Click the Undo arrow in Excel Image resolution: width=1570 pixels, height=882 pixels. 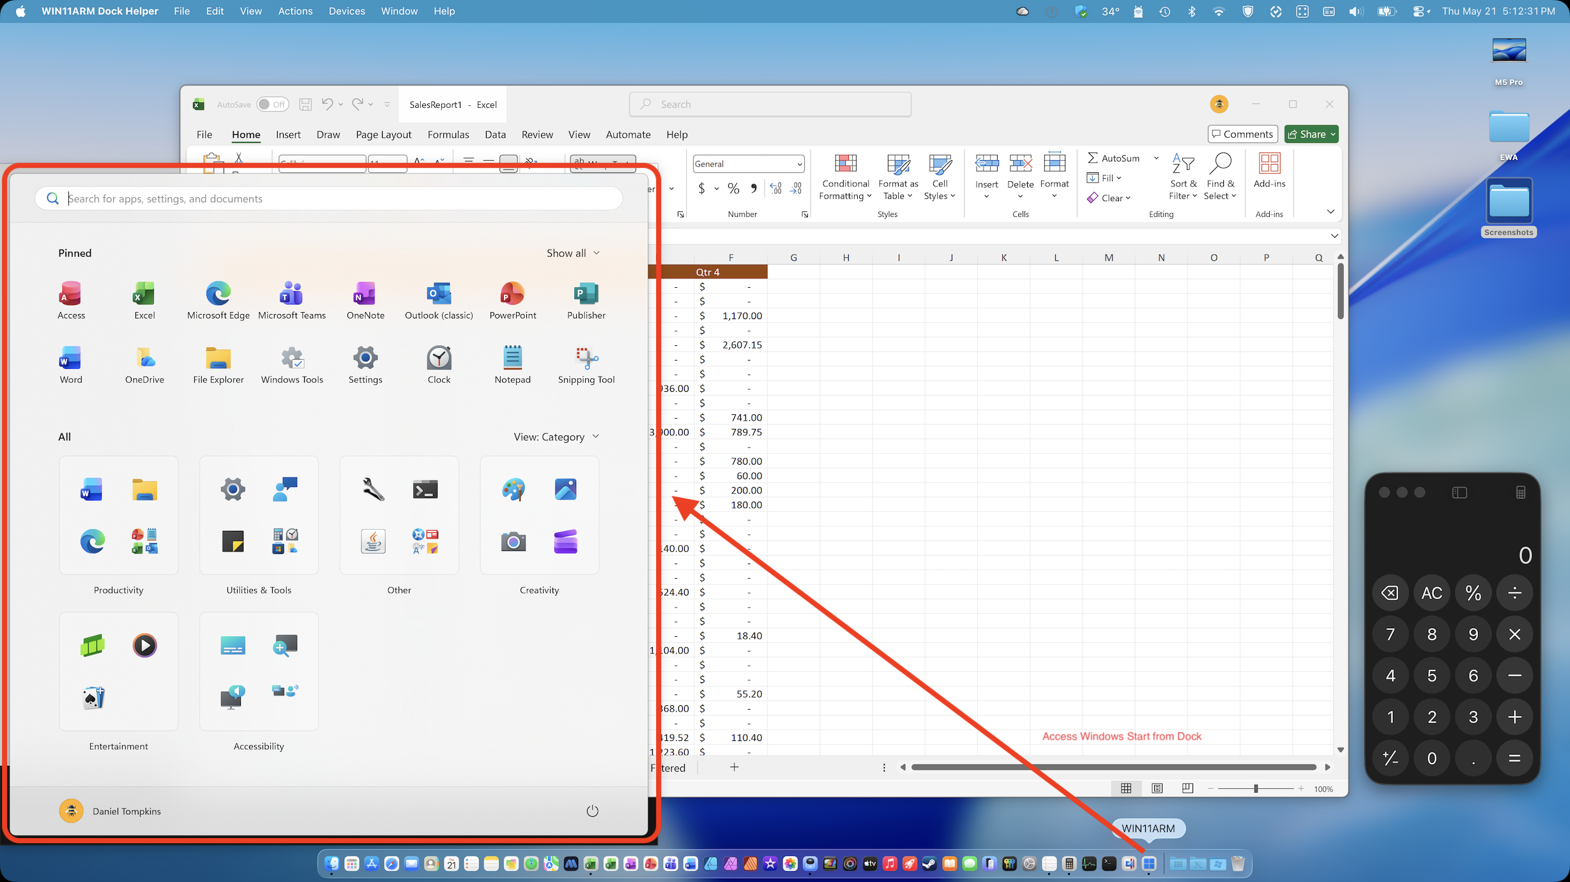328,104
